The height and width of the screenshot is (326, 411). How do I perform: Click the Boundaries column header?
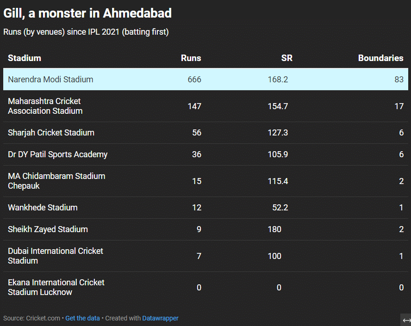(380, 58)
